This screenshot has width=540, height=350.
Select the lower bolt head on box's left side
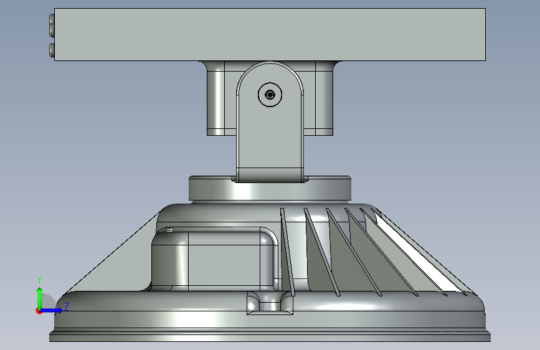pyautogui.click(x=52, y=50)
